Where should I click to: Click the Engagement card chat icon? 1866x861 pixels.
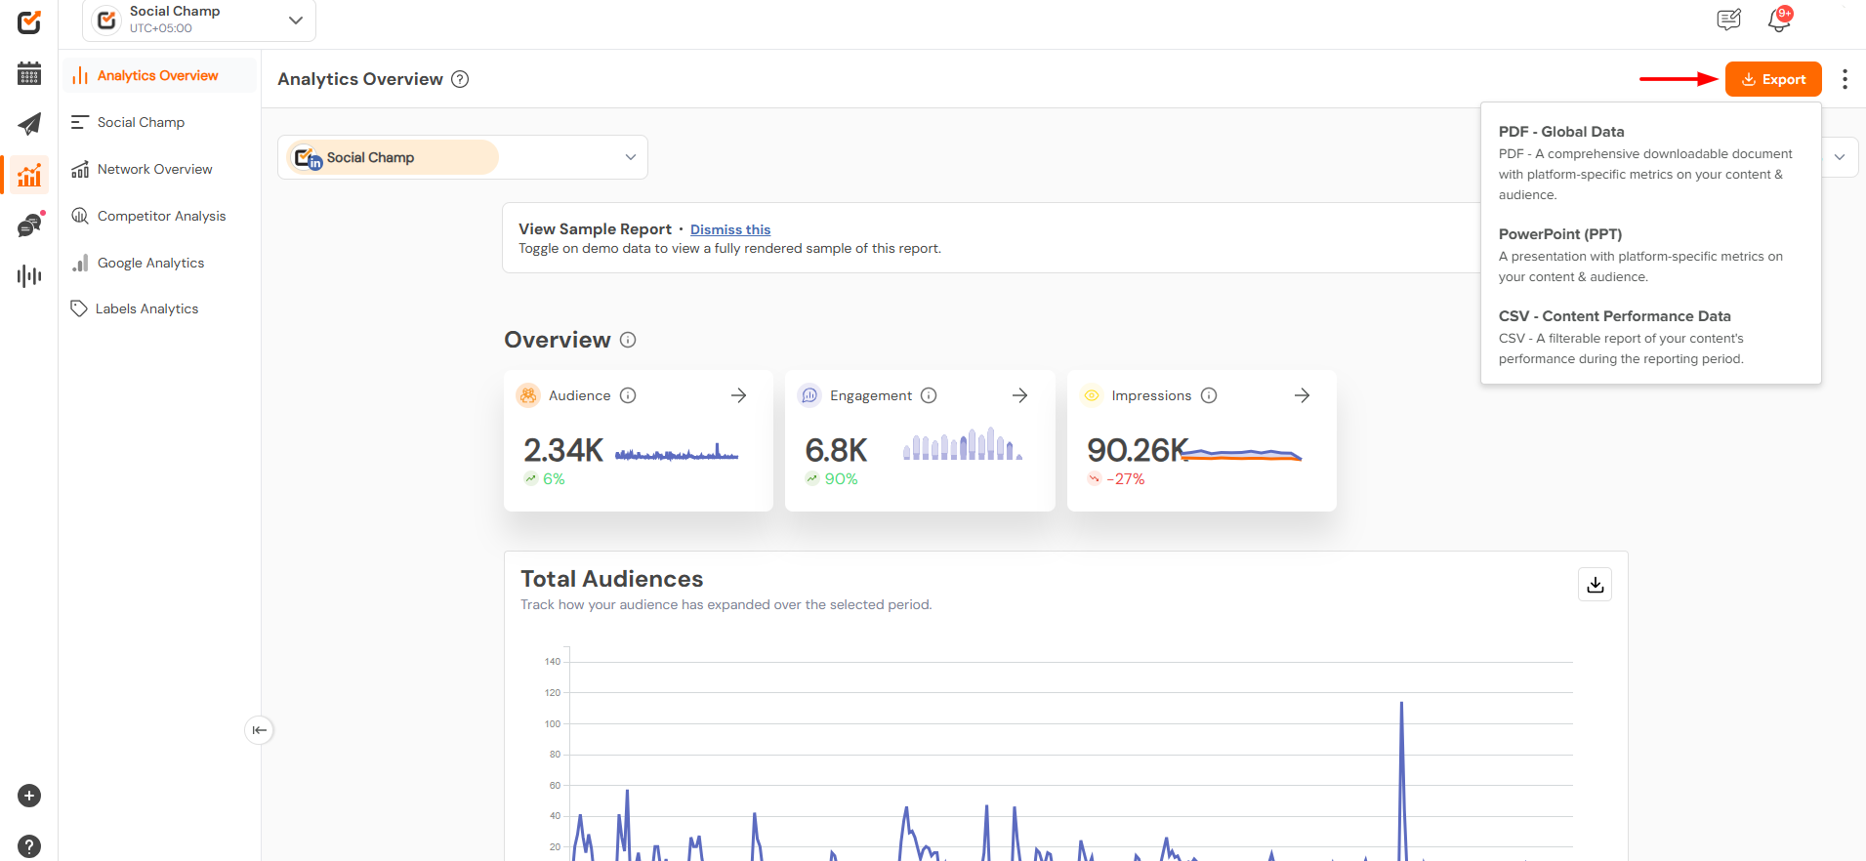point(809,395)
